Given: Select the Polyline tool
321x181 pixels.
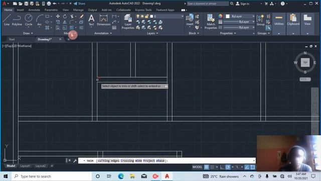Looking at the screenshot, I should (x=17, y=20).
